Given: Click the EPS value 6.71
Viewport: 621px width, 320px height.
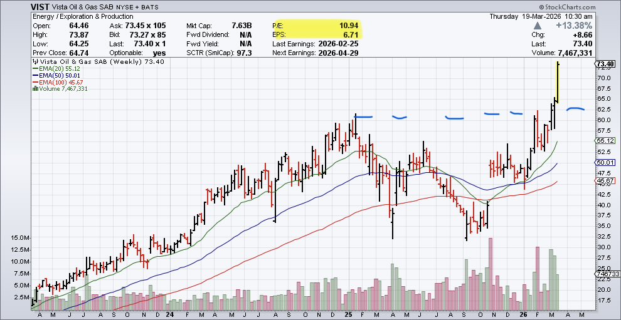Looking at the screenshot, I should [x=352, y=35].
